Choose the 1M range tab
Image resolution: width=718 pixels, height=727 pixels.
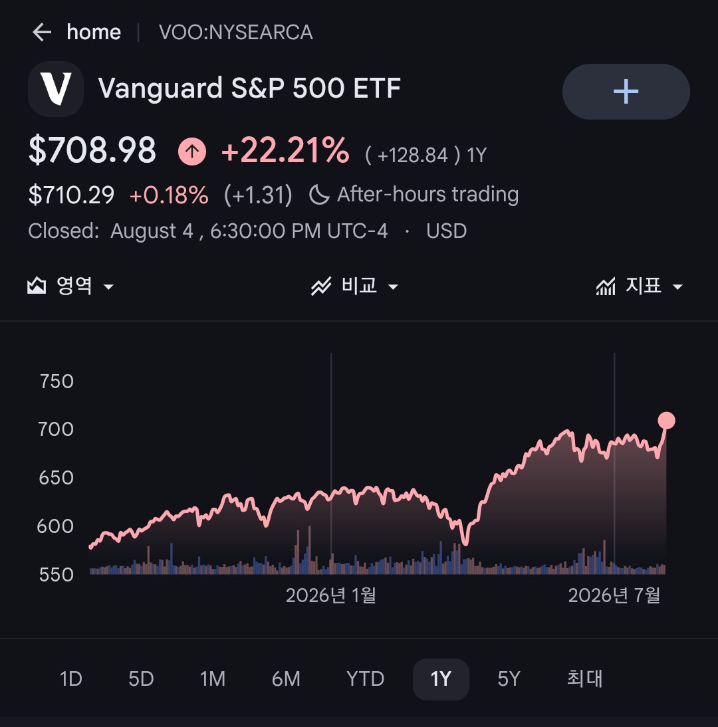pos(213,679)
